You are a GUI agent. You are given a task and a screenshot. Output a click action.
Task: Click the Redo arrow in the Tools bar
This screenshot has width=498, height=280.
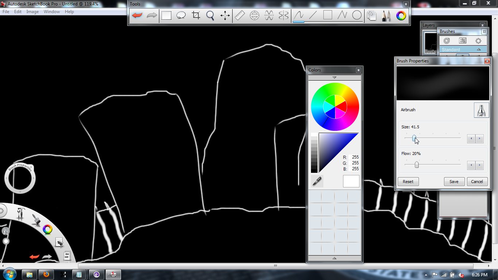(x=152, y=15)
